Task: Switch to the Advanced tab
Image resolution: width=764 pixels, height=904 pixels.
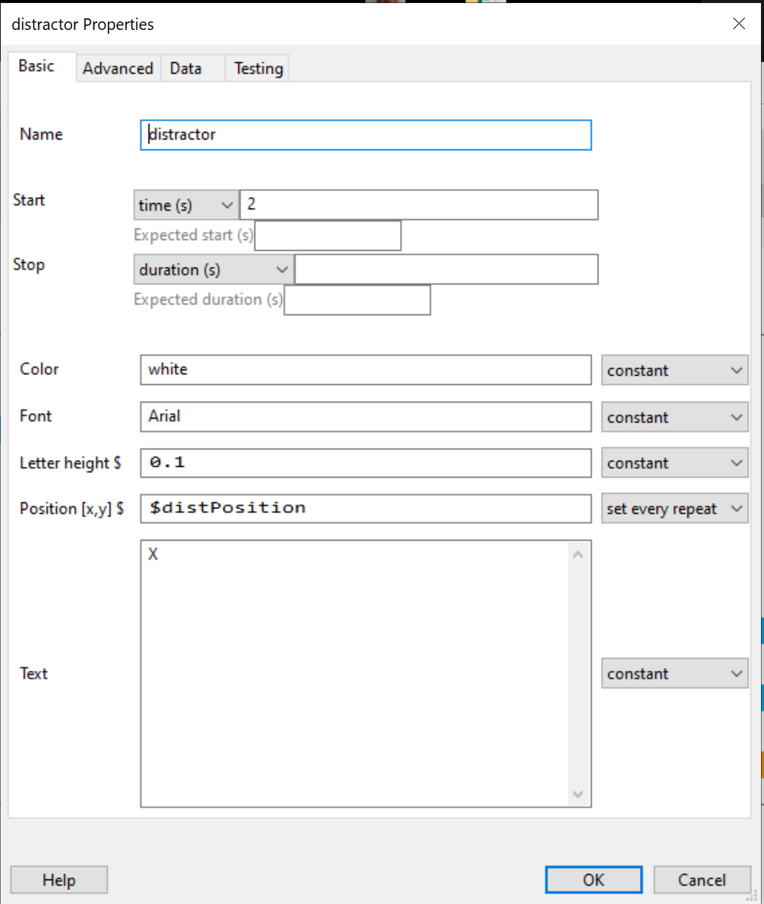Action: pos(118,68)
